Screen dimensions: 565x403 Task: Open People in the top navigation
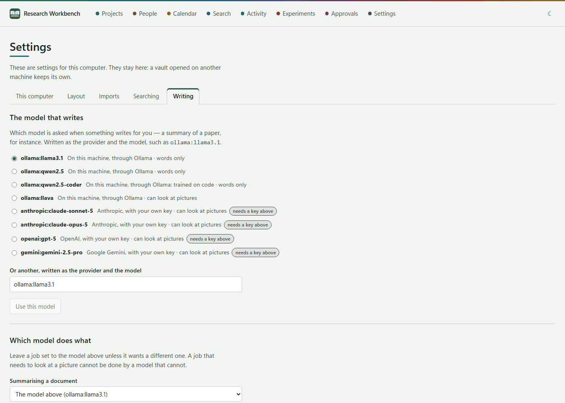[x=144, y=14]
